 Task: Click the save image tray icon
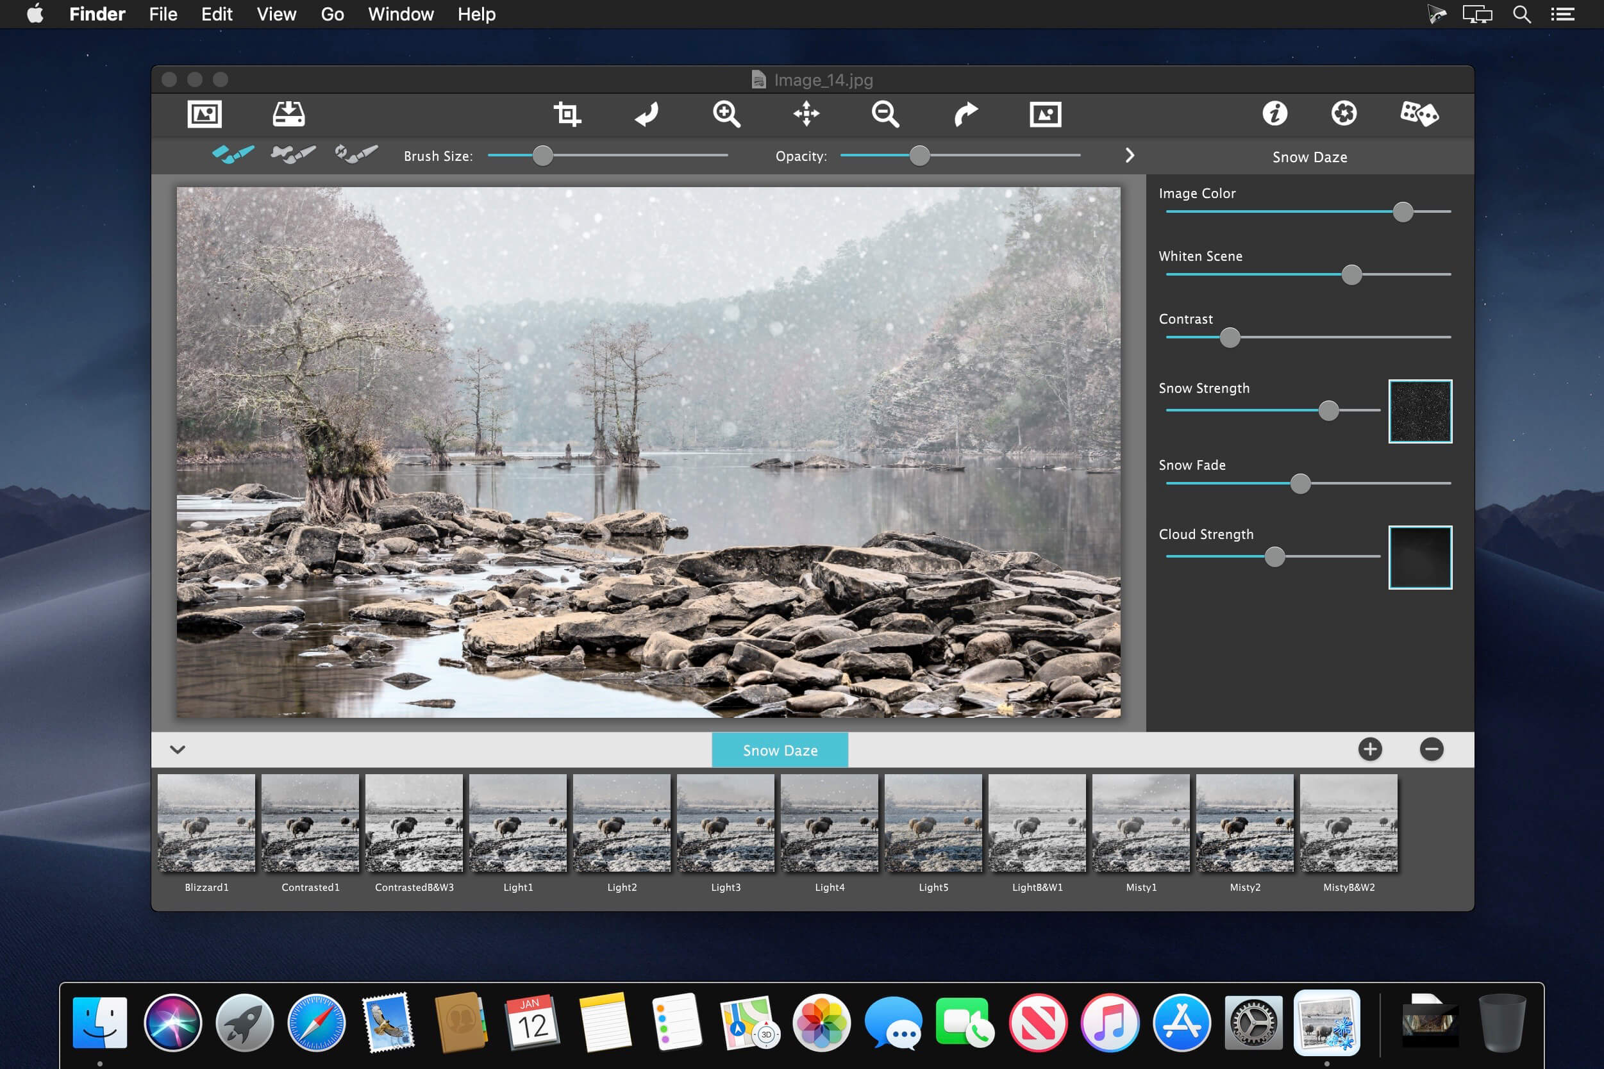click(288, 114)
